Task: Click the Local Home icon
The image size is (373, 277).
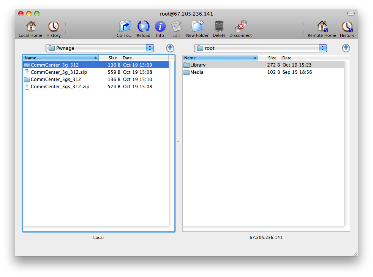Action: coord(30,27)
